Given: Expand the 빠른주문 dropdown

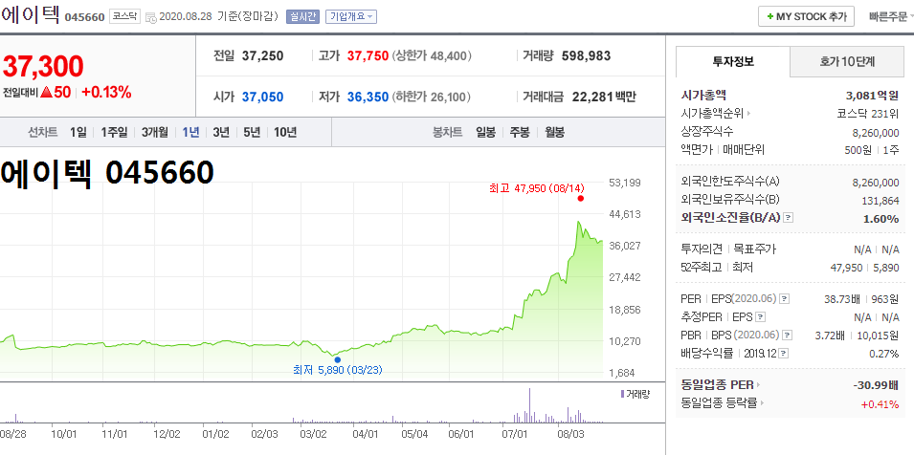Looking at the screenshot, I should tap(891, 16).
